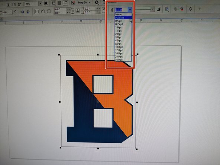Choose 16.0 pt from the outline width list
This screenshot has height=165, width=220.
click(123, 53)
